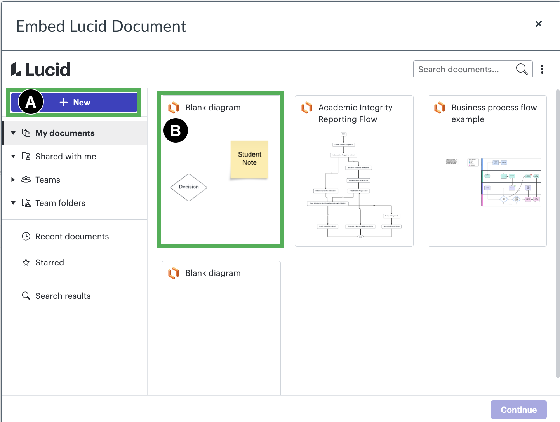
Task: Close the Embed Lucid Document dialog
Action: coord(539,24)
